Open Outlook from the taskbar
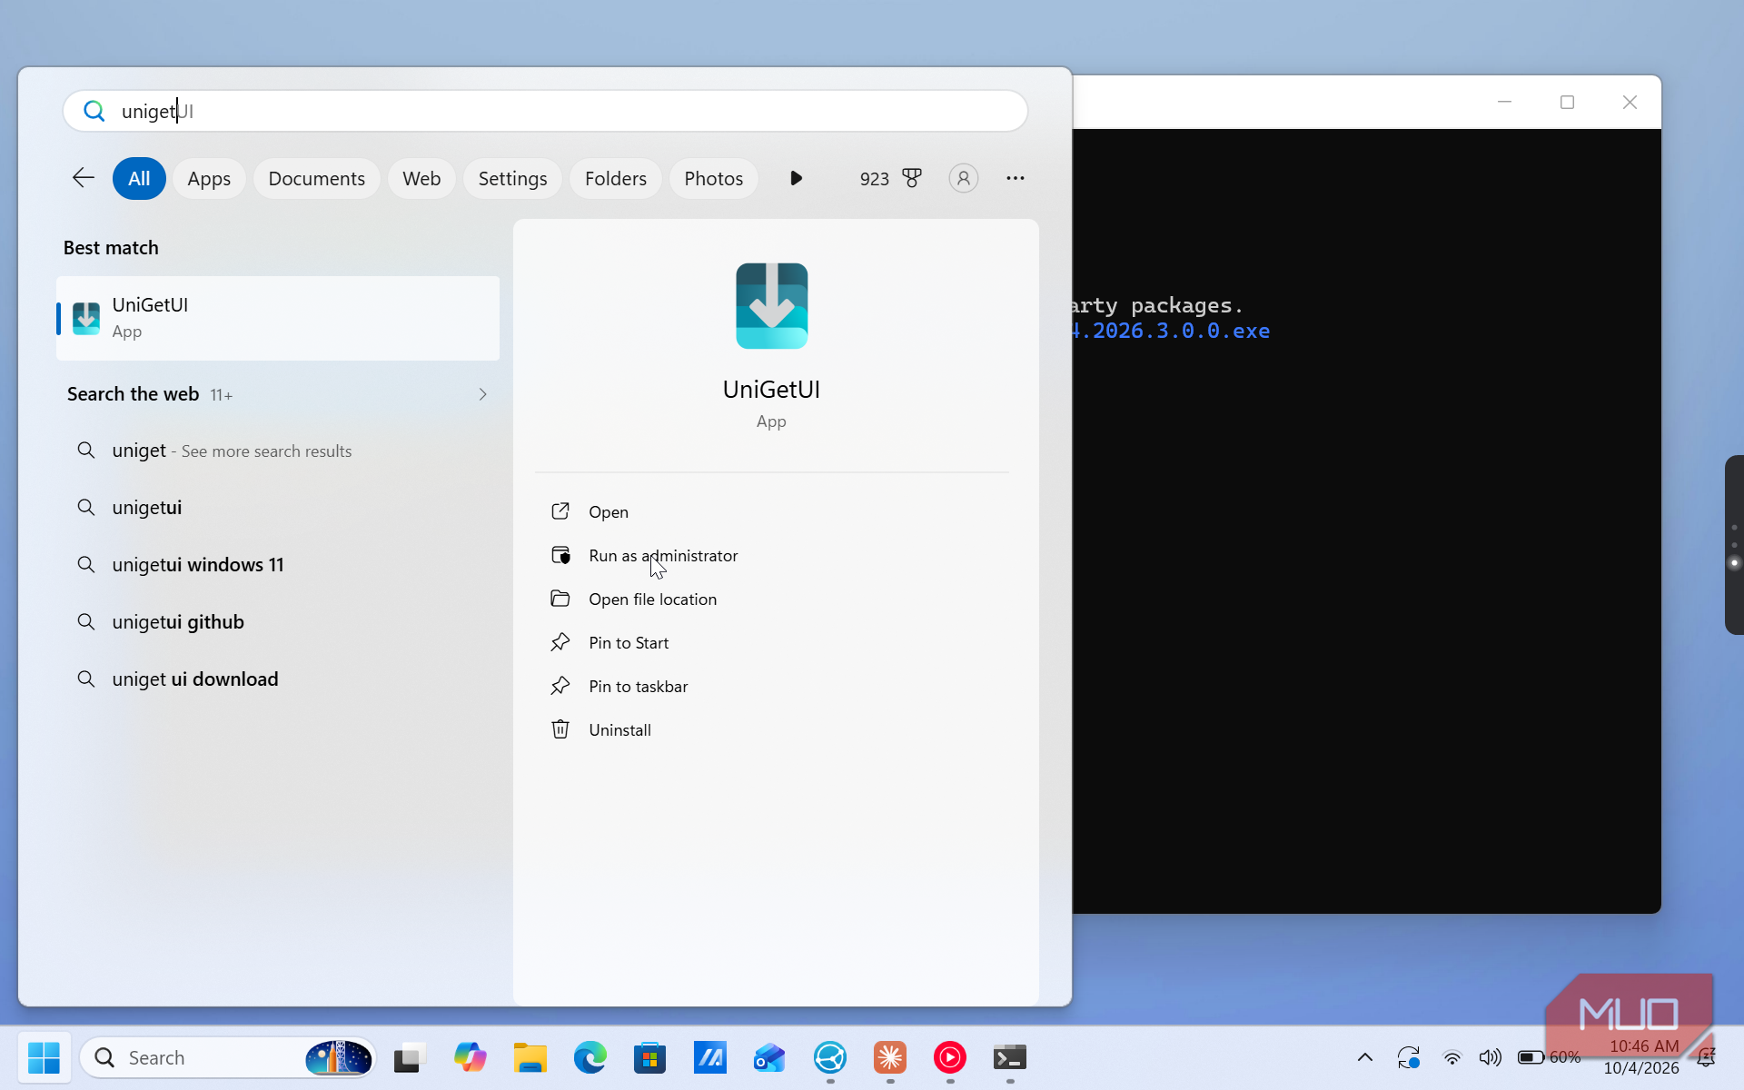 coord(770,1057)
